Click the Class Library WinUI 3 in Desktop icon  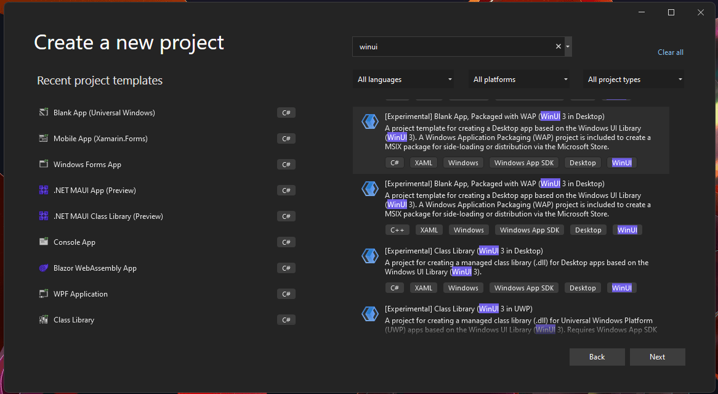(x=370, y=256)
